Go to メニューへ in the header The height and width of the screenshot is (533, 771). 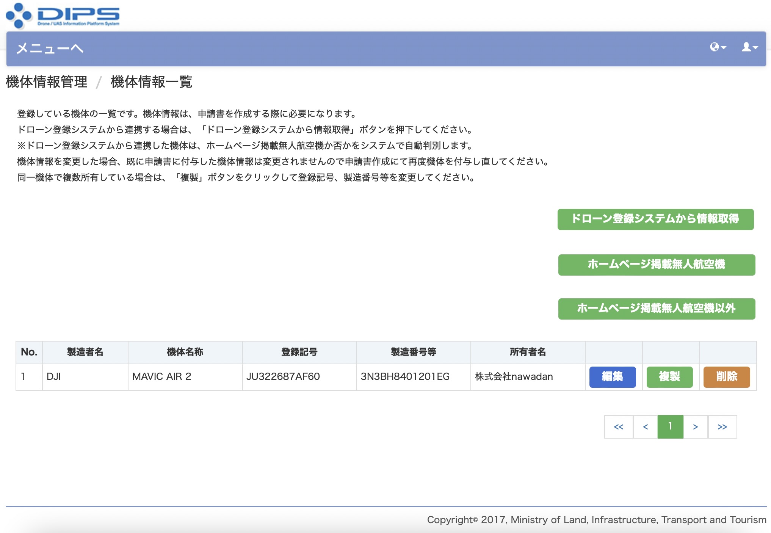click(50, 49)
